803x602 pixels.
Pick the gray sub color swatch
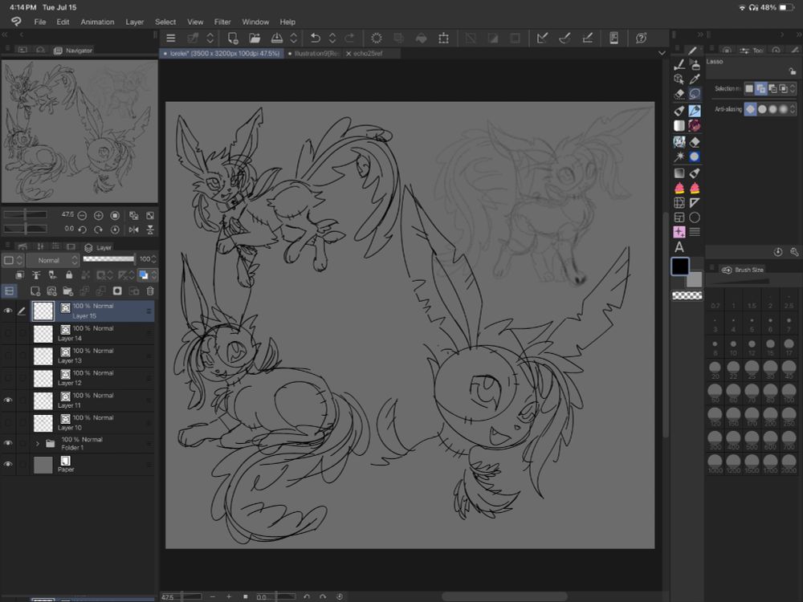[x=695, y=280]
